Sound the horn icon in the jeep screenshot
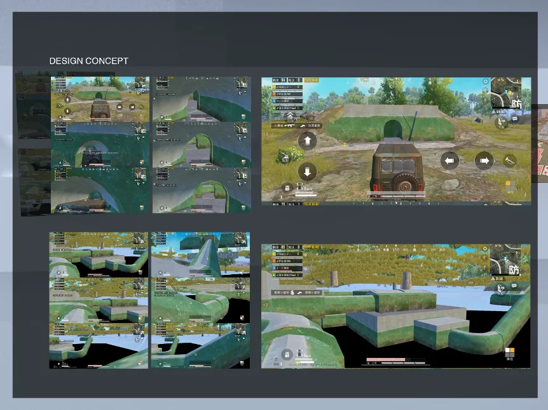Screen dimensions: 548x410 pyautogui.click(x=509, y=161)
